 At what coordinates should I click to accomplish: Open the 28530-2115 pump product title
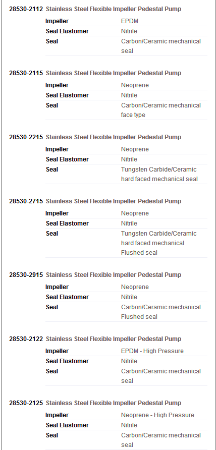point(114,73)
